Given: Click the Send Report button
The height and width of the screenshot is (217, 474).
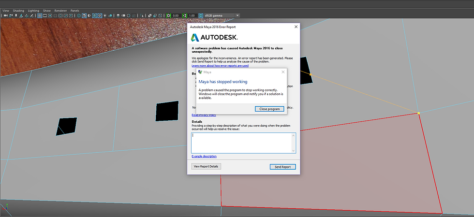Looking at the screenshot, I should (282, 167).
